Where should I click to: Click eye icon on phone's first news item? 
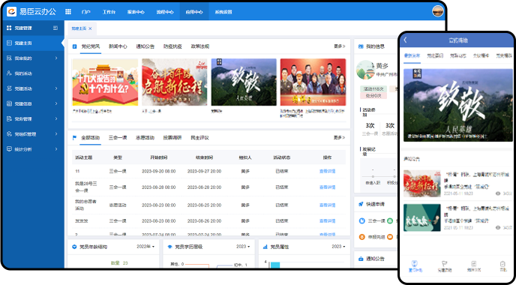[x=498, y=193]
